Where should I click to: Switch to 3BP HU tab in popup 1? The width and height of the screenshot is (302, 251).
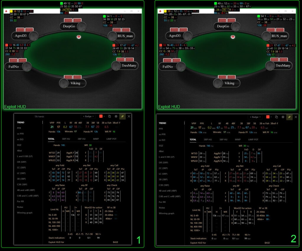click(x=81, y=139)
